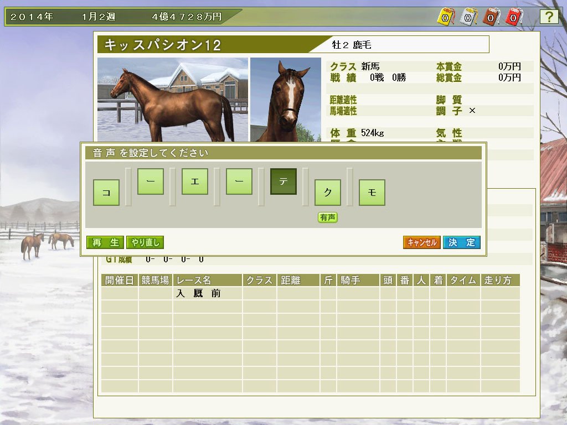Select the dark highlighted テ syllable tile
Image resolution: width=567 pixels, height=425 pixels.
[283, 182]
